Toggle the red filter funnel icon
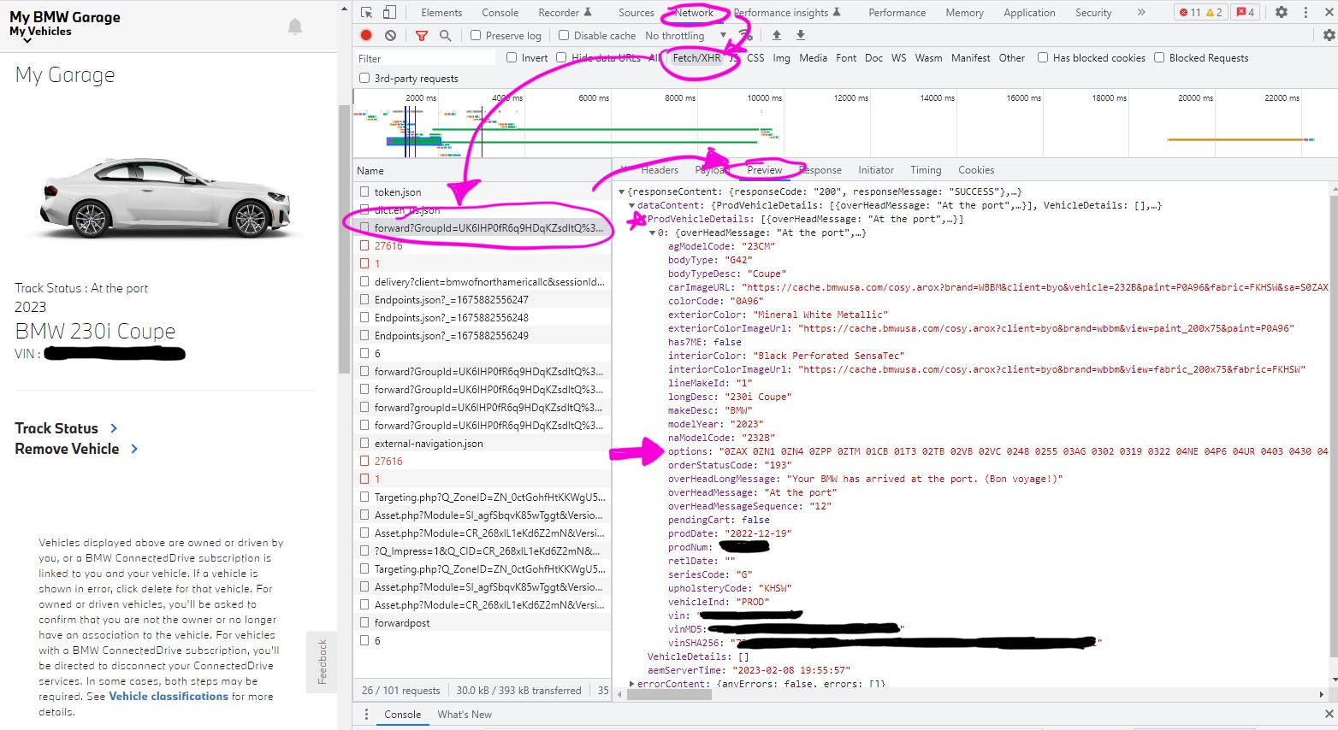The height and width of the screenshot is (730, 1338). pyautogui.click(x=421, y=35)
